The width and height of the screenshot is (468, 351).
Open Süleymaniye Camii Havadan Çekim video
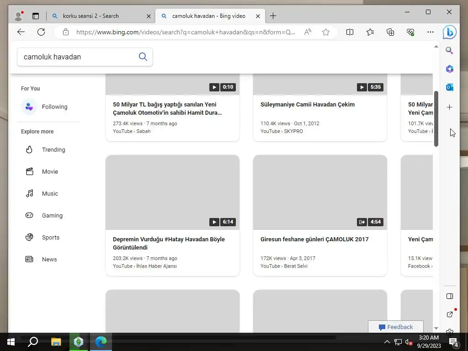(308, 105)
